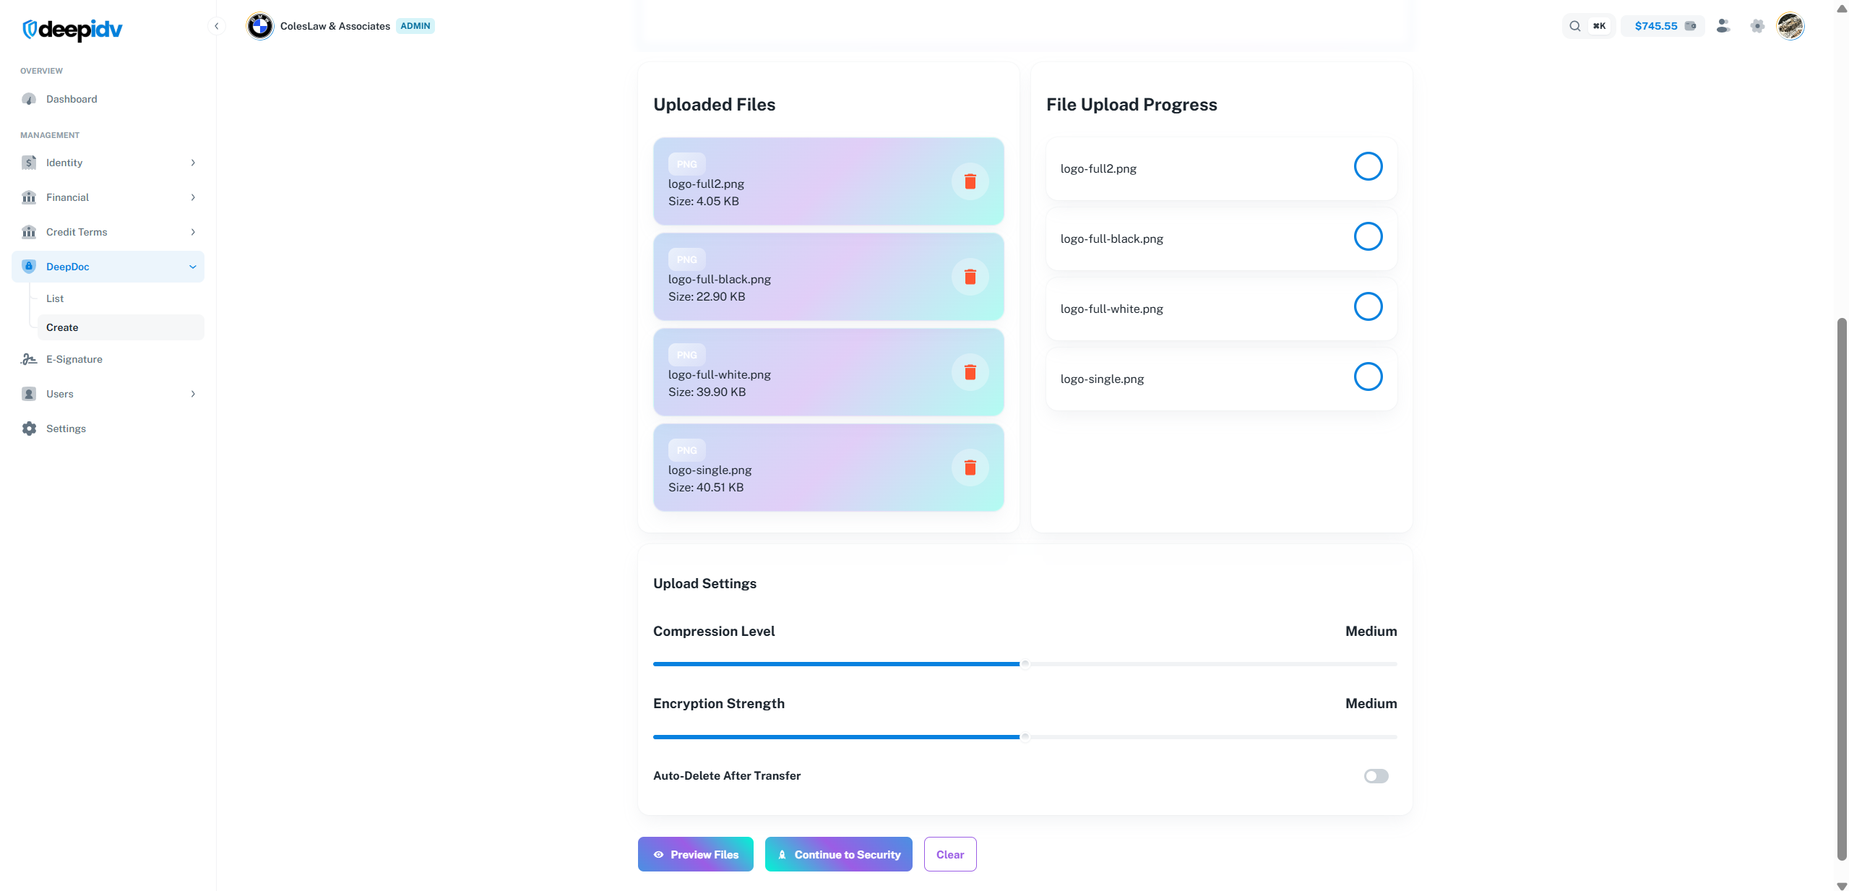1849x891 pixels.
Task: Delete the logo-full2.png uploaded file
Action: [970, 181]
